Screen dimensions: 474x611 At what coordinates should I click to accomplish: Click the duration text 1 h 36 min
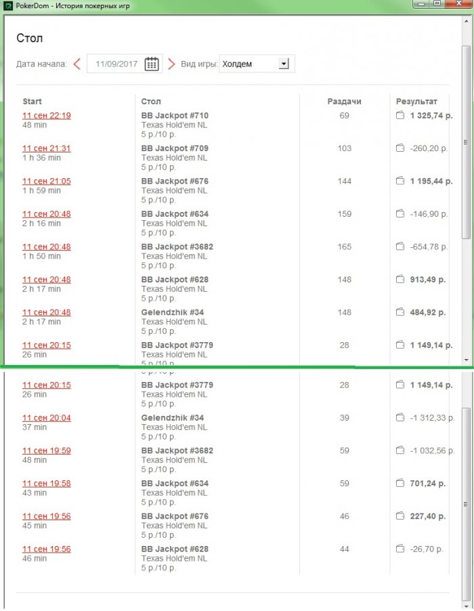41,157
